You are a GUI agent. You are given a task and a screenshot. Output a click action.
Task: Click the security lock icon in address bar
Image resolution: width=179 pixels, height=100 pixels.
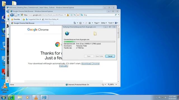tap(68, 15)
